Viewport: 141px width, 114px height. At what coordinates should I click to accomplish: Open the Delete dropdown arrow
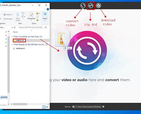click(x=12, y=15)
